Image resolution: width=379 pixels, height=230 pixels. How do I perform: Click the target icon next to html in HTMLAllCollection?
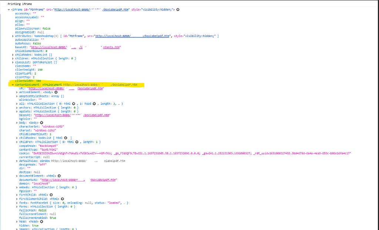[74, 103]
